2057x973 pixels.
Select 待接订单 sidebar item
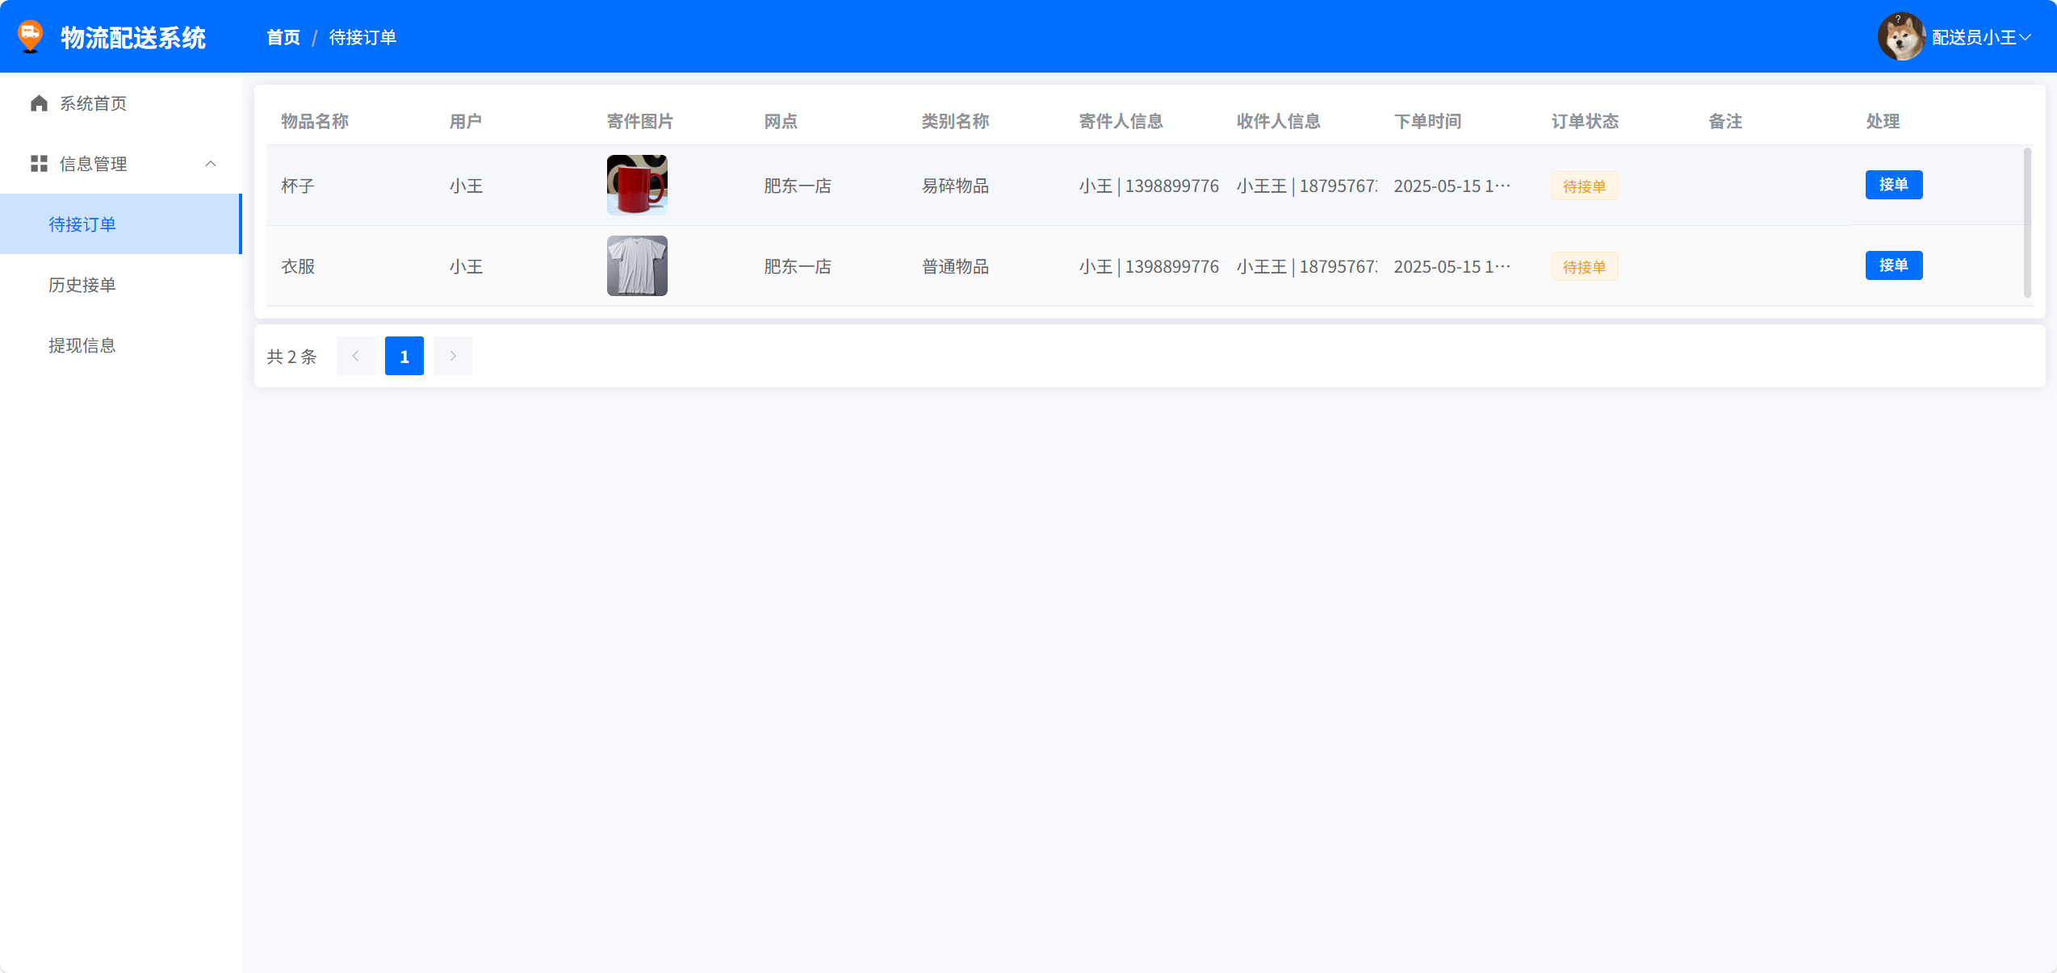click(x=82, y=224)
